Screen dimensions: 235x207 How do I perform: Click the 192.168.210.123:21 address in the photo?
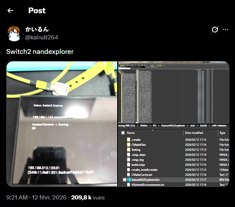[44, 168]
